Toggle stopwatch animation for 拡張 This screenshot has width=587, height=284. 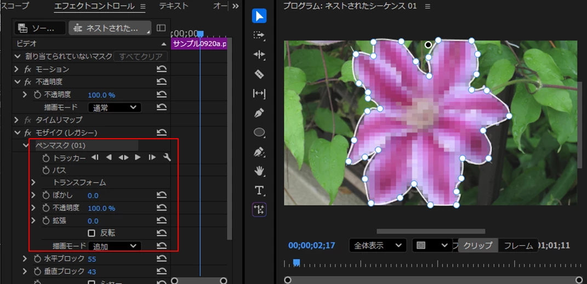[46, 221]
